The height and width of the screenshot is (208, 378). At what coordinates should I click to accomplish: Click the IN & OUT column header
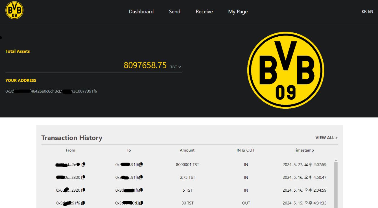pyautogui.click(x=246, y=150)
